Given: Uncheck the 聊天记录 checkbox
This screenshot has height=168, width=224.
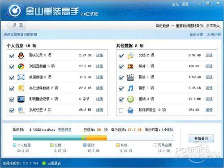Looking at the screenshot, I should click(x=12, y=56).
